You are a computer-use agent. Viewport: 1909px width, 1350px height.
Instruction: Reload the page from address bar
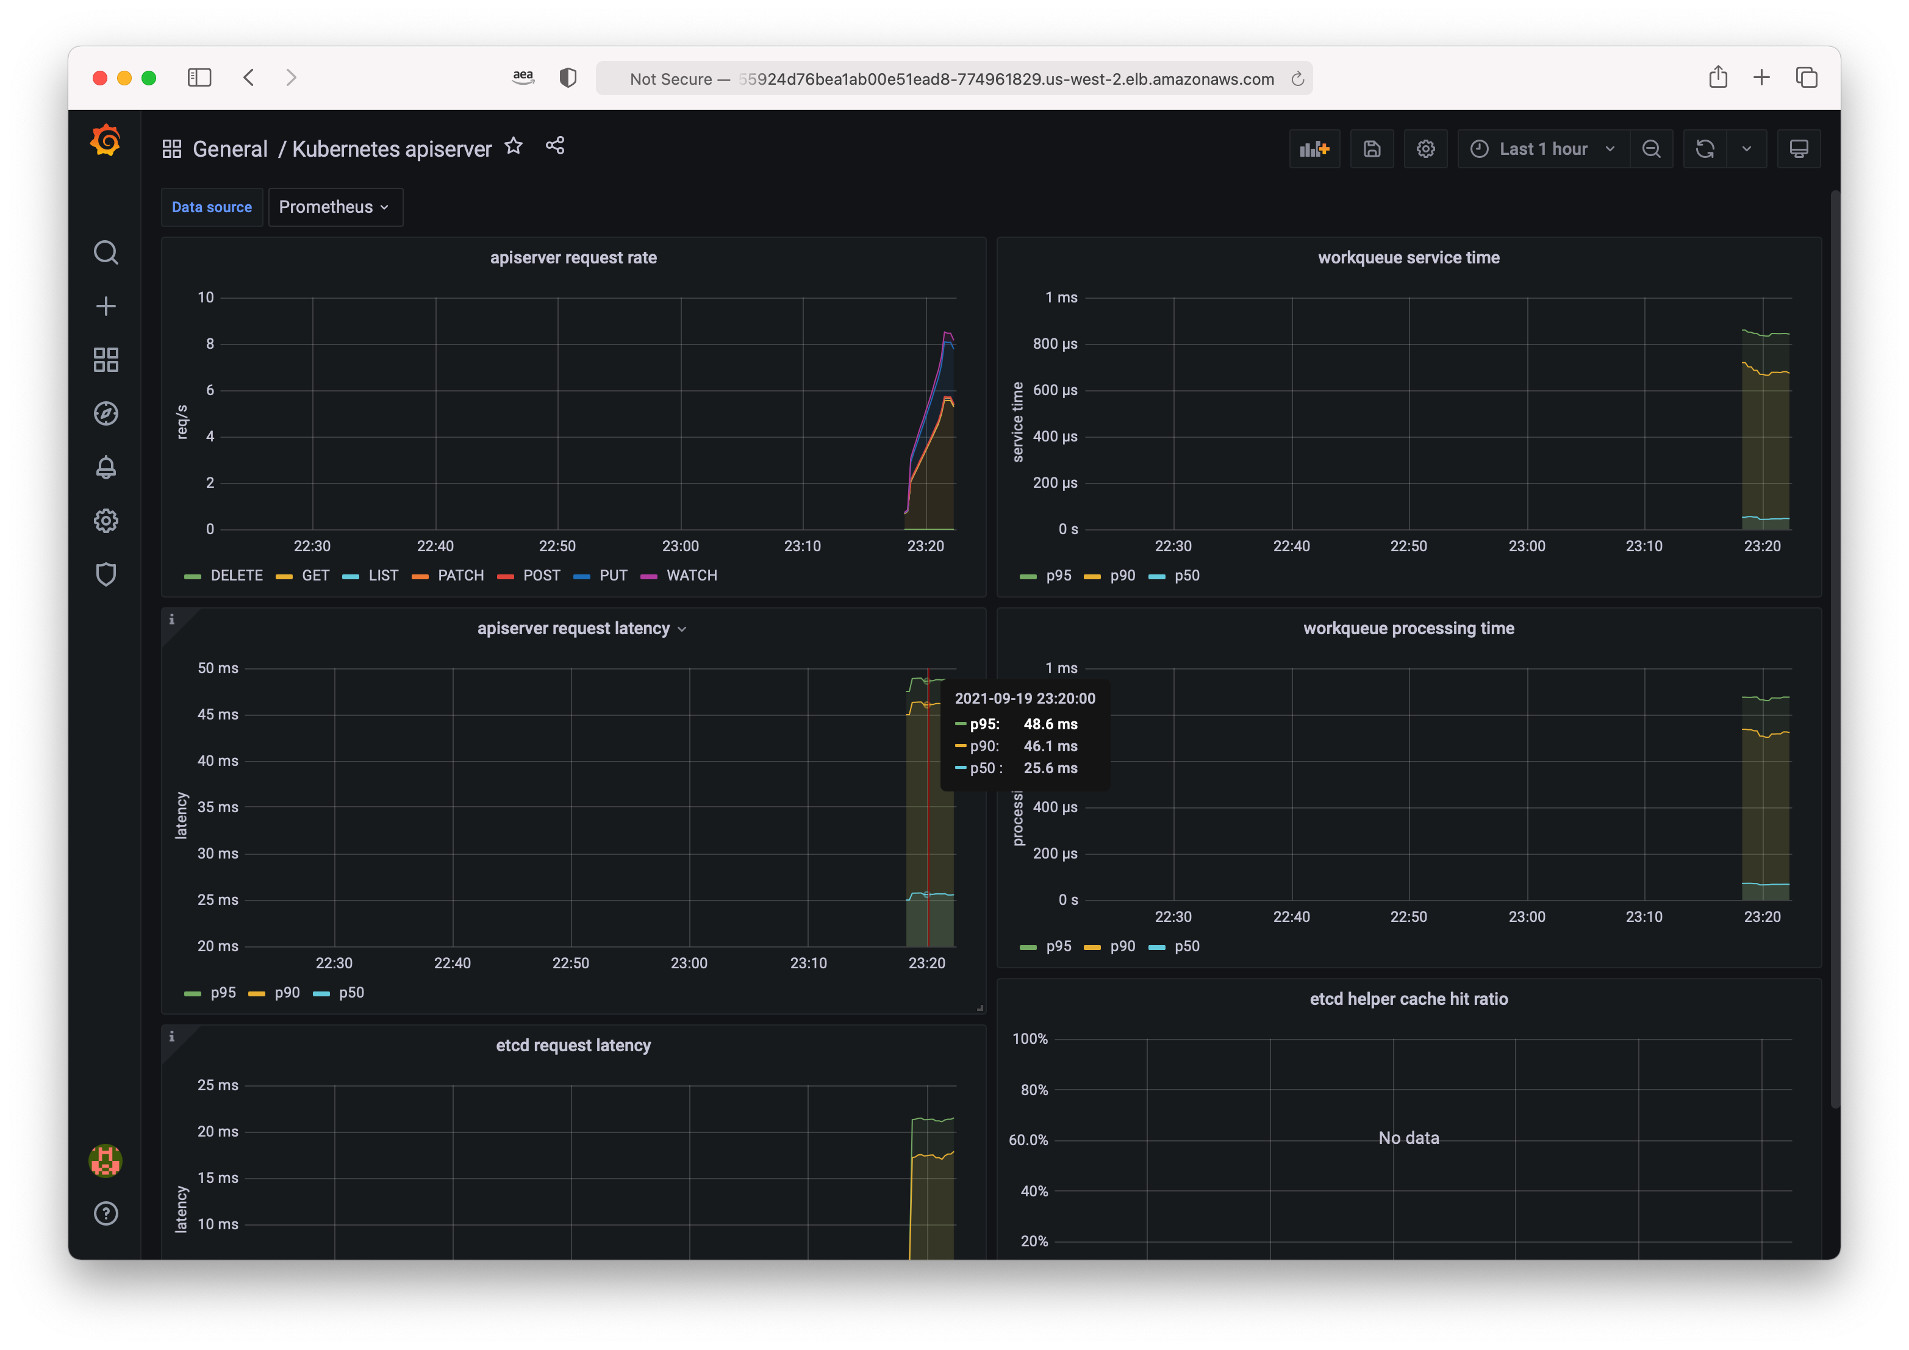click(x=1297, y=79)
